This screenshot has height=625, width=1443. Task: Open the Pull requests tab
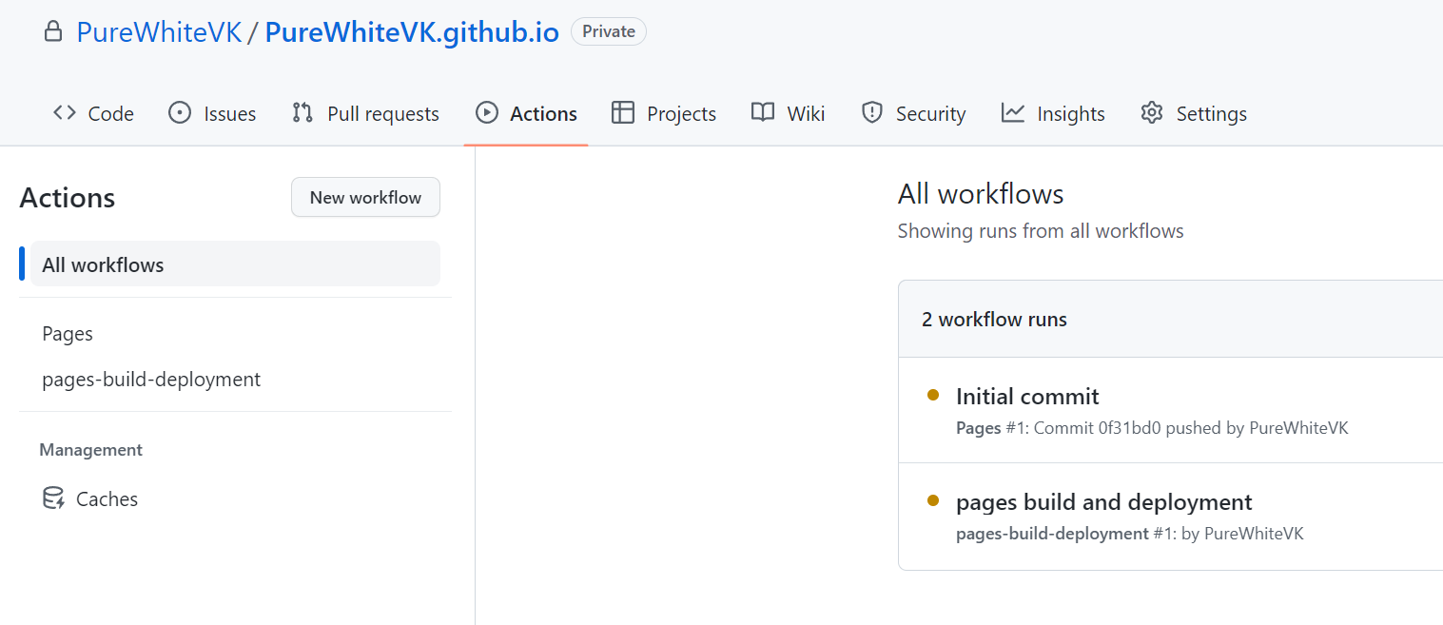pos(382,114)
